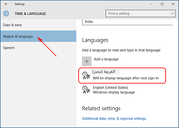This screenshot has height=128, width=179.
Task: Click the search magnifier icon
Action: click(172, 13)
